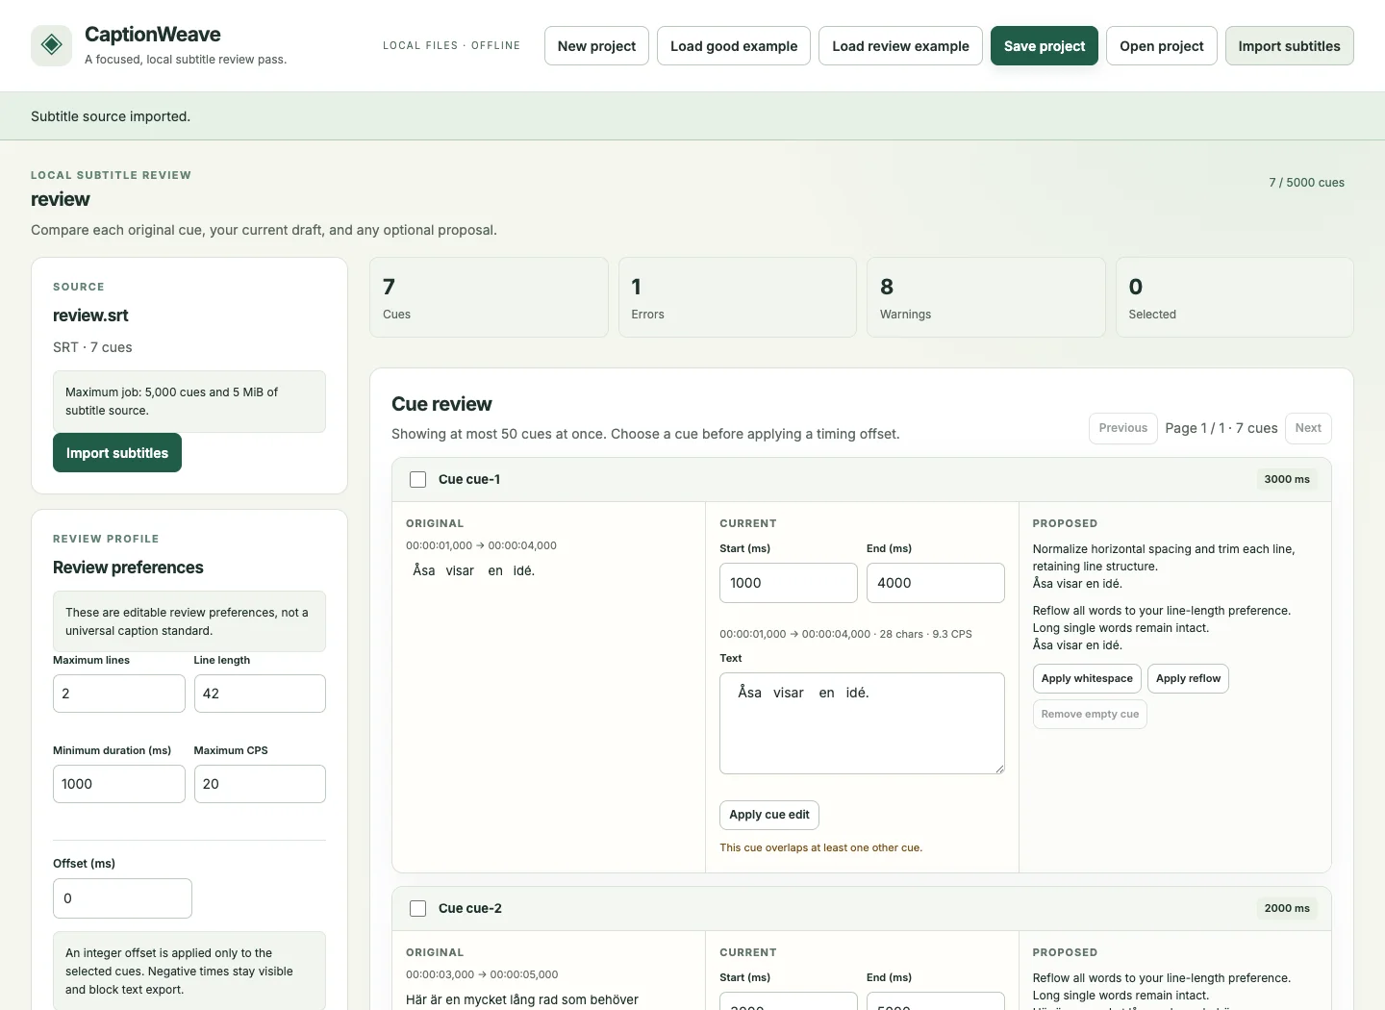Click the 3000 ms duration badge
Screen dimensions: 1385x1010
pyautogui.click(x=1287, y=479)
